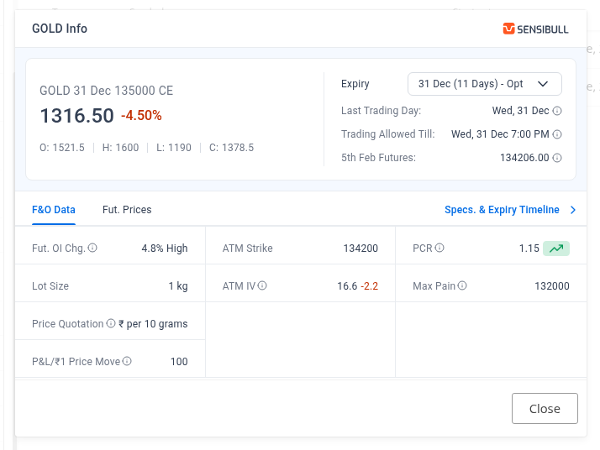Expand expiry list via the chevron arrow
Viewport: 600px width, 450px height.
(543, 84)
